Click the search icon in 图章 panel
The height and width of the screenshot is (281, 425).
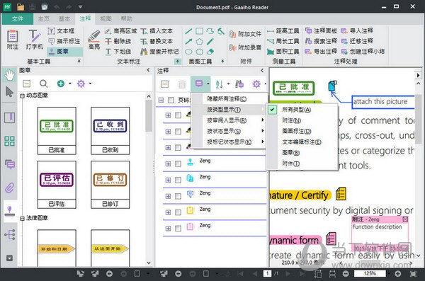coord(44,84)
